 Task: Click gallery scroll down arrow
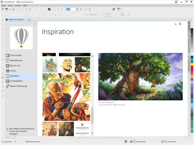[92, 133]
